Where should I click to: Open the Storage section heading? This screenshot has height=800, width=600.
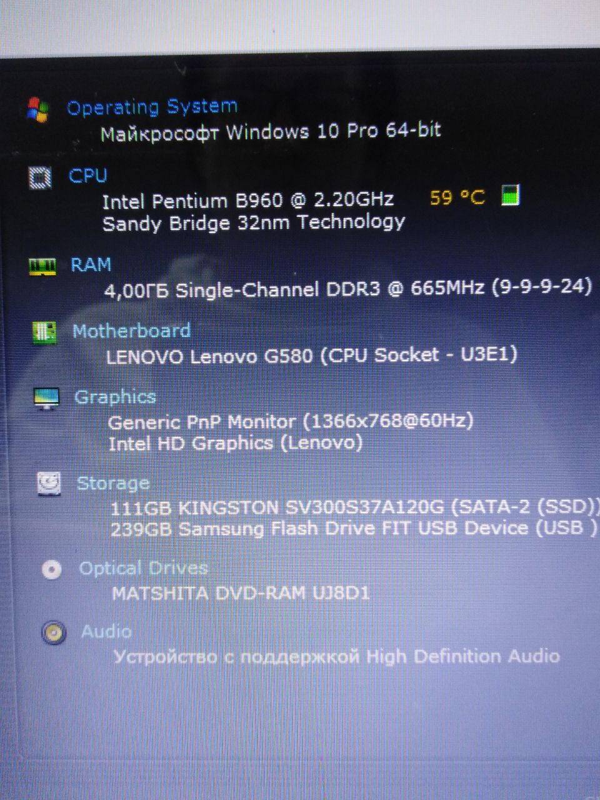pos(113,483)
